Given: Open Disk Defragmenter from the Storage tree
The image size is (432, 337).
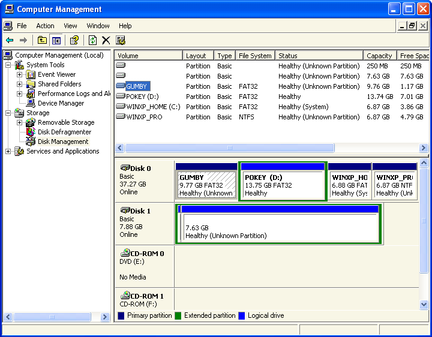Looking at the screenshot, I should coord(64,132).
